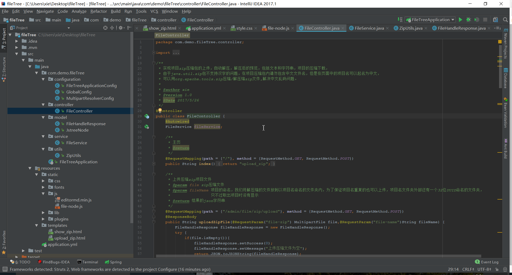Expand the css folder

point(43,181)
